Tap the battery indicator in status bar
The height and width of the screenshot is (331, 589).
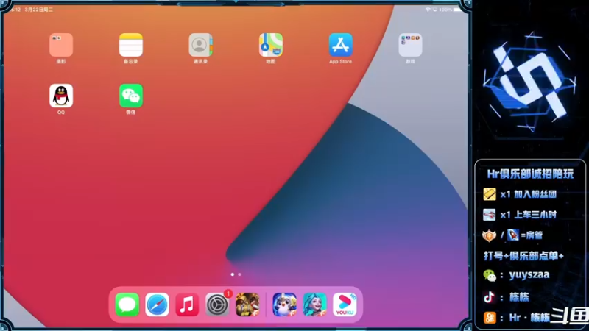[456, 10]
